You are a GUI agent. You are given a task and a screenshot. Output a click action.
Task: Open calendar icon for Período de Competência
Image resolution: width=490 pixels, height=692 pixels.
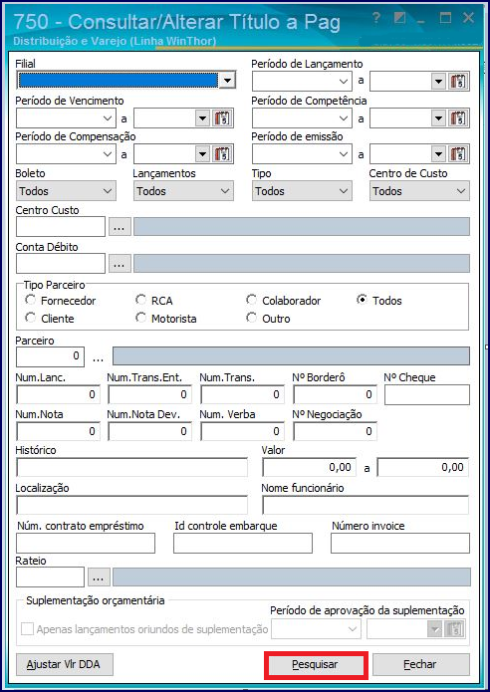click(459, 118)
